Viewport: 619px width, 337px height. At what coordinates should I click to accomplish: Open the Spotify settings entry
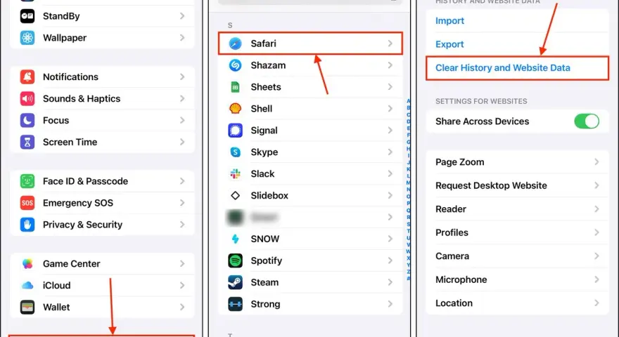tap(310, 260)
